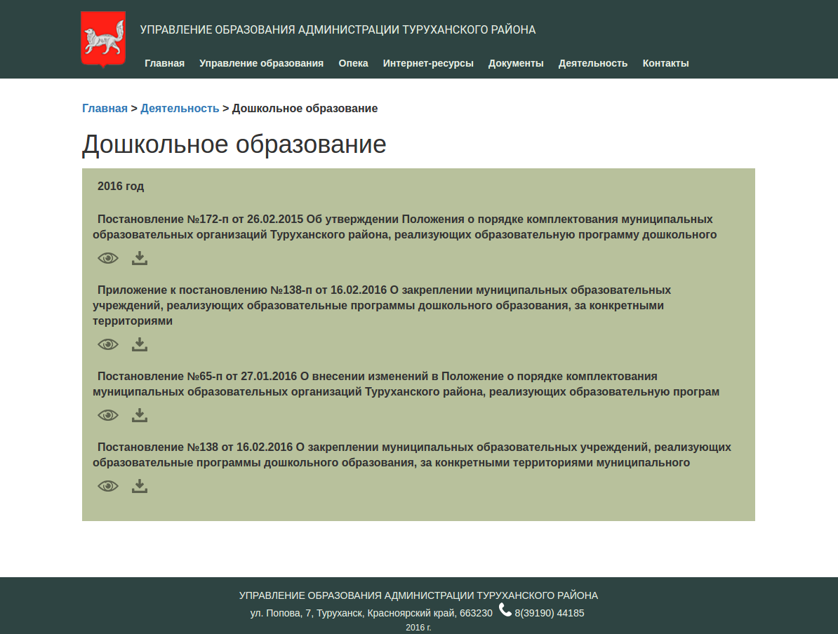The width and height of the screenshot is (838, 634).
Task: Select Опека in the navigation bar
Action: click(x=353, y=63)
